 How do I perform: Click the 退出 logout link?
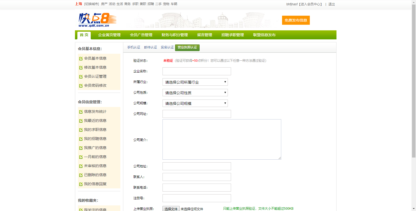[331, 4]
